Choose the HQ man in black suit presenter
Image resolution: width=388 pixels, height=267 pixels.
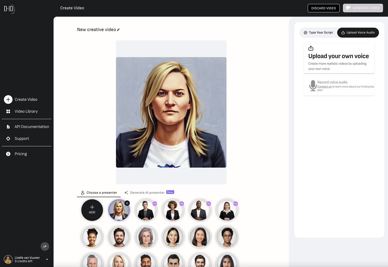(146, 210)
